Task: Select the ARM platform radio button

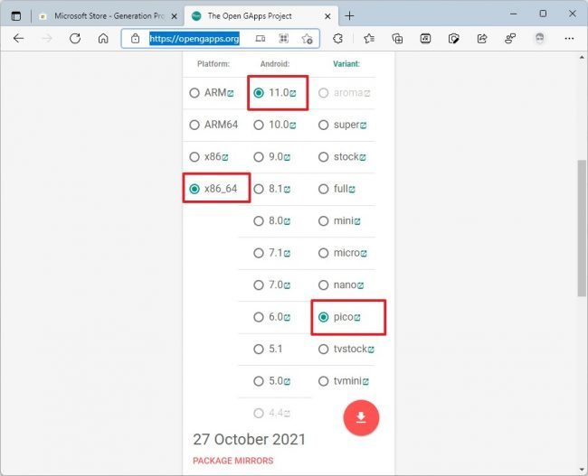Action: coord(194,92)
